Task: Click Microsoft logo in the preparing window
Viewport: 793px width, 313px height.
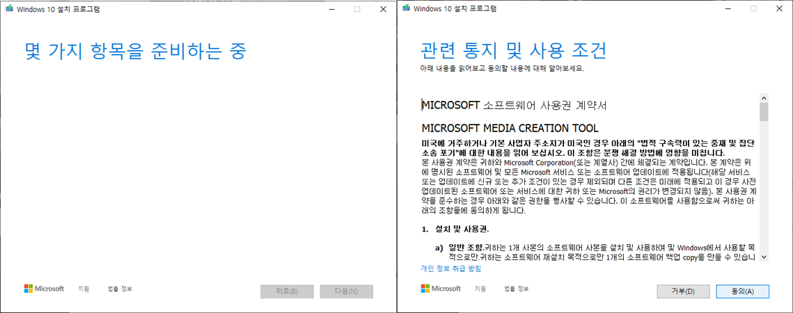Action: coord(44,289)
